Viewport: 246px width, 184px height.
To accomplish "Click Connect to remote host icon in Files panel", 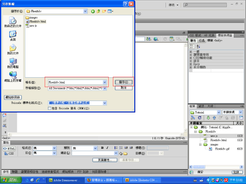I will (193, 117).
